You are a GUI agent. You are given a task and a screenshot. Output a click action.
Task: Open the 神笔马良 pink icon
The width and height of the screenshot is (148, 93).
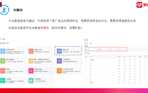tap(31, 71)
